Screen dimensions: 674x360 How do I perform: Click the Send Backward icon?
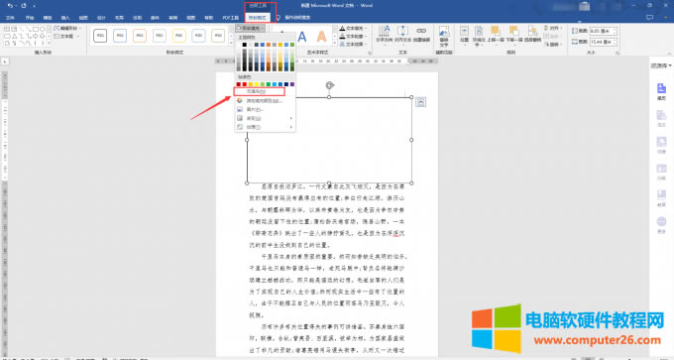[514, 34]
